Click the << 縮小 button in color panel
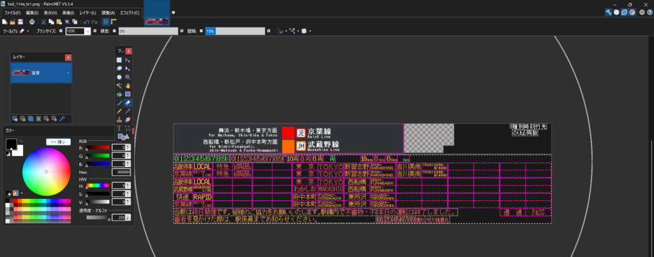654x257 pixels. click(x=58, y=142)
